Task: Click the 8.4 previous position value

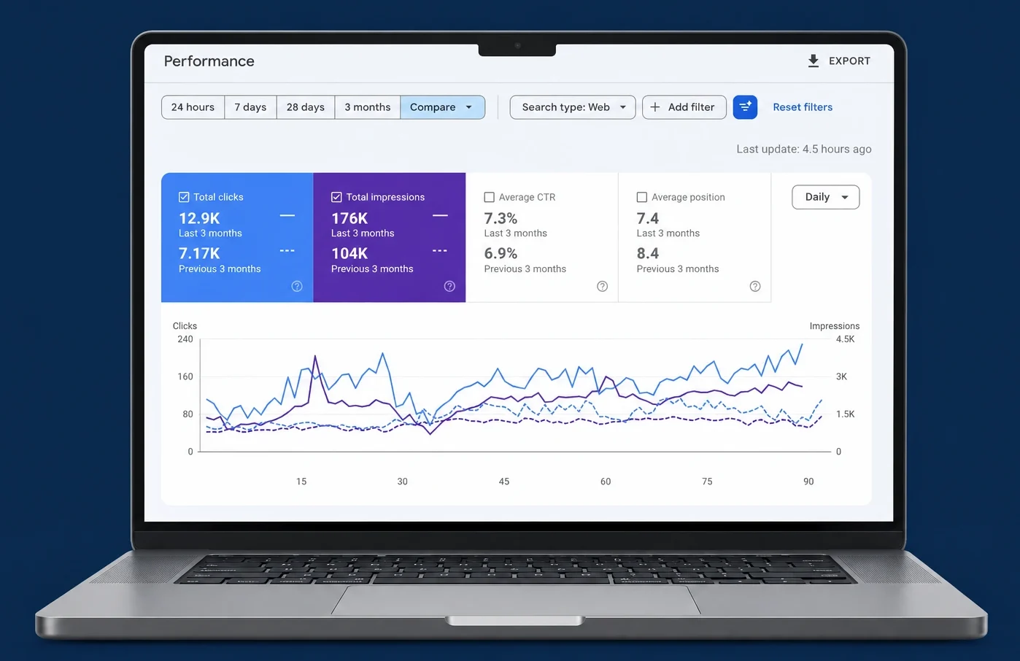Action: pos(648,253)
